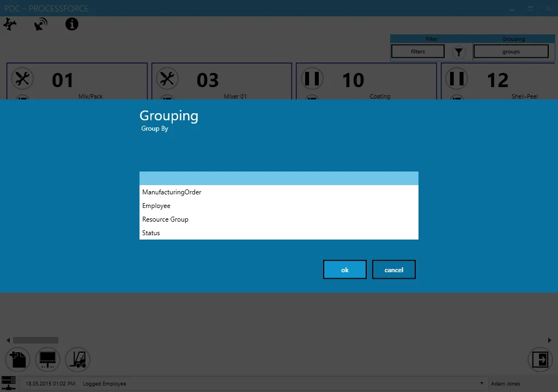Select Status in the Group By list
Image resolution: width=558 pixels, height=392 pixels.
150,232
